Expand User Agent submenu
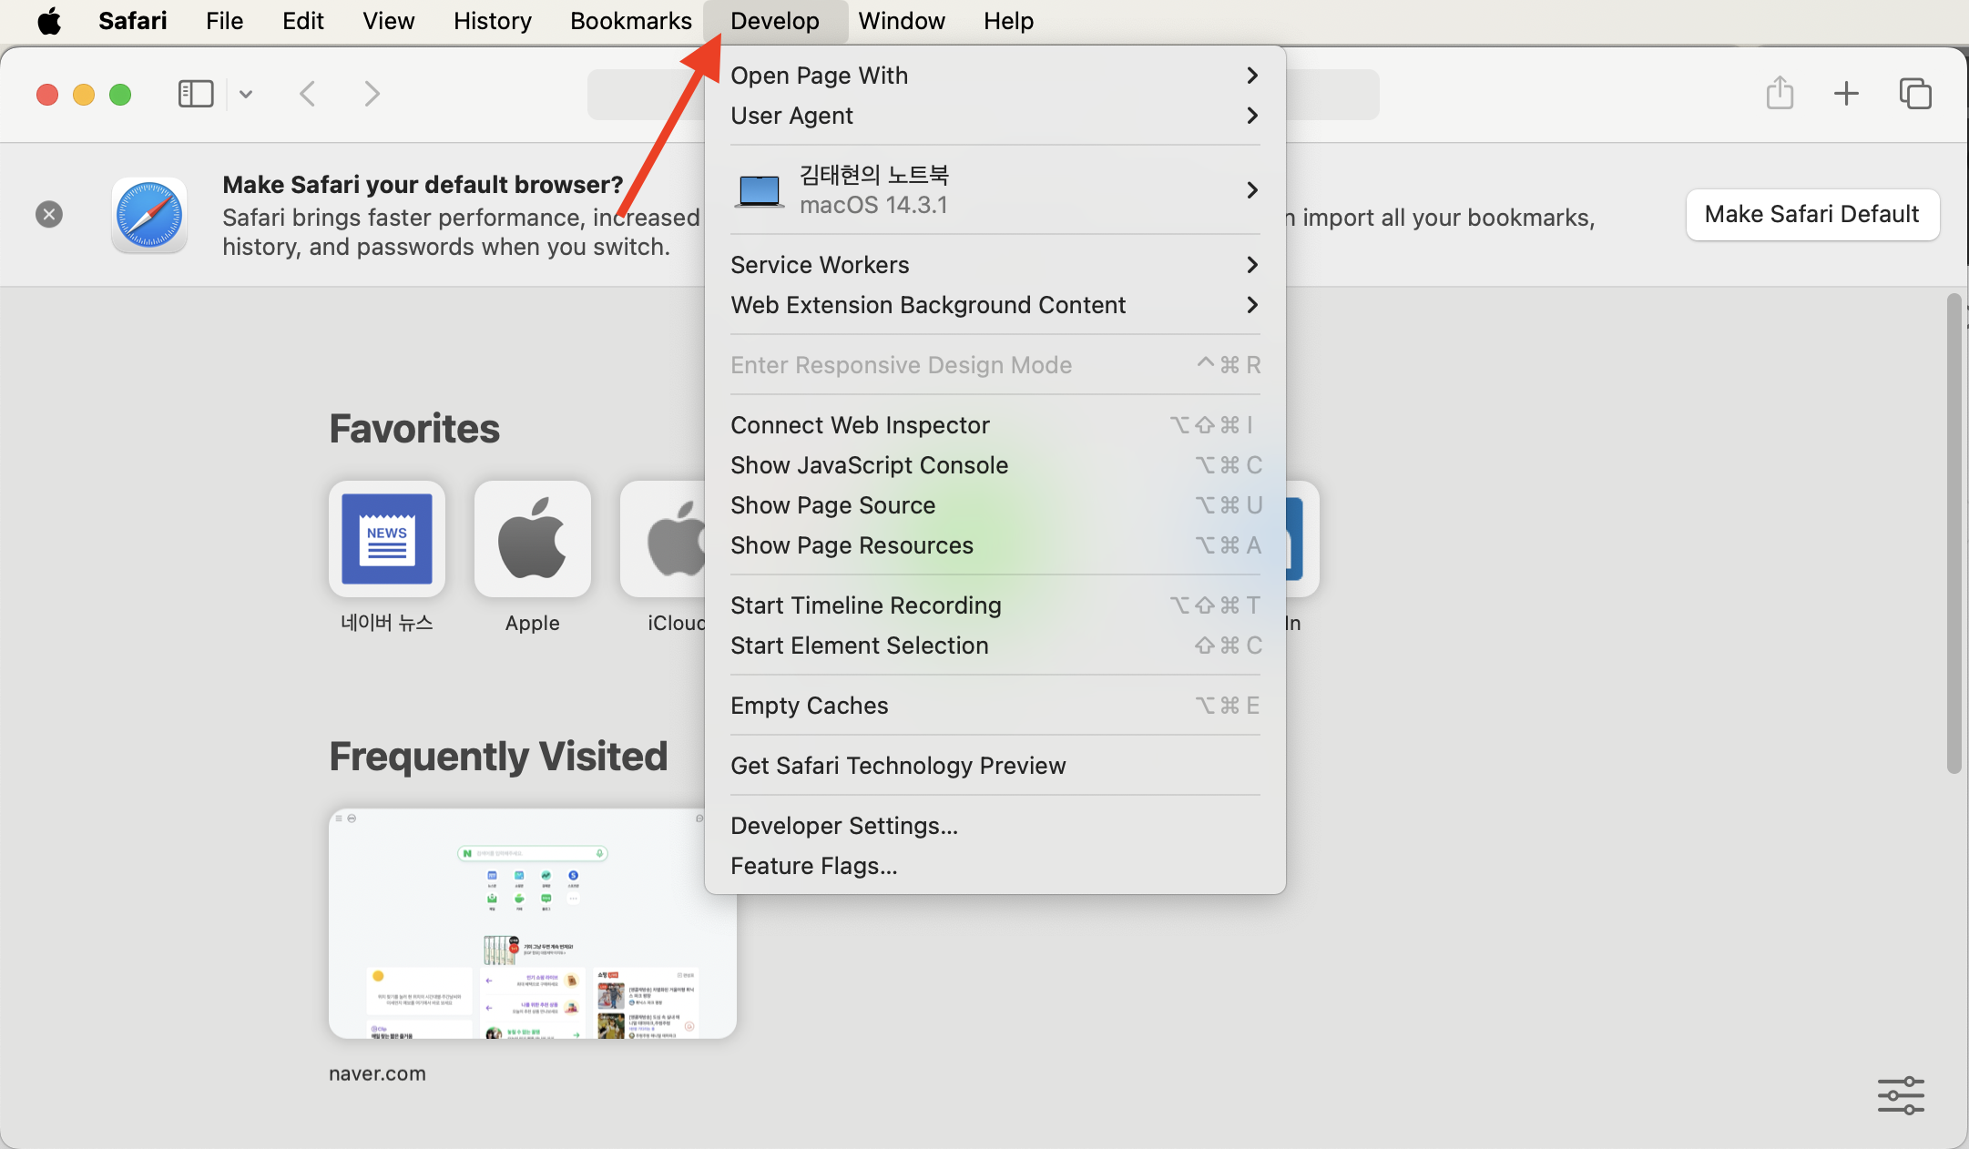The image size is (1969, 1149). tap(995, 116)
